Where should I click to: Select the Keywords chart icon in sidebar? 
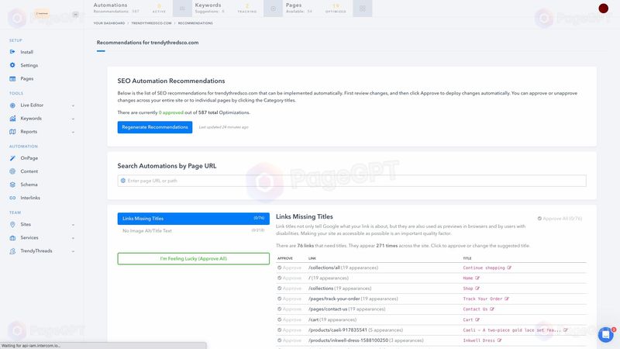(12, 119)
